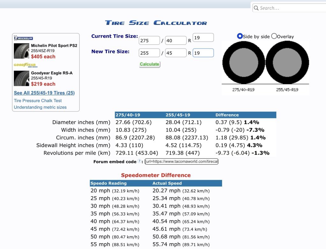Edit new tire aspect ratio field 45
326x249 pixels.
point(176,53)
